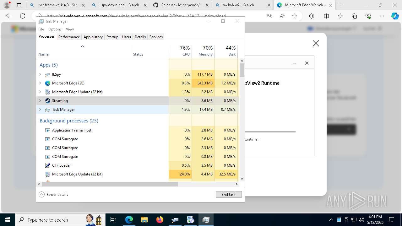The height and width of the screenshot is (226, 402).
Task: Click the Background processes (23) heading
Action: click(x=69, y=121)
